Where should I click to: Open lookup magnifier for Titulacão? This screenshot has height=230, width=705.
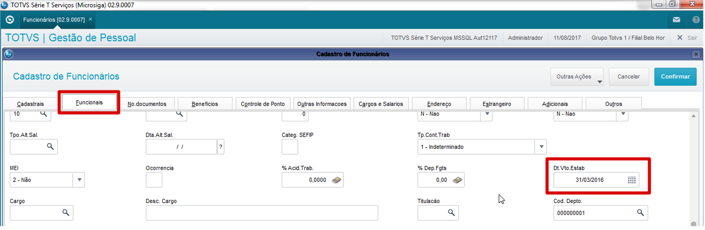click(x=451, y=213)
